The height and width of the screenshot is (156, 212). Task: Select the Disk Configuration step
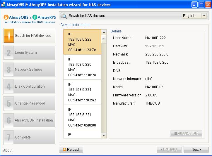point(30,86)
